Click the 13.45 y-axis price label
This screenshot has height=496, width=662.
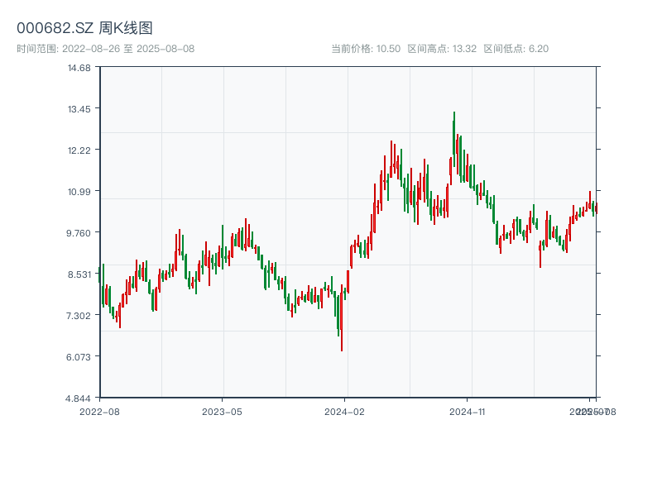[79, 108]
